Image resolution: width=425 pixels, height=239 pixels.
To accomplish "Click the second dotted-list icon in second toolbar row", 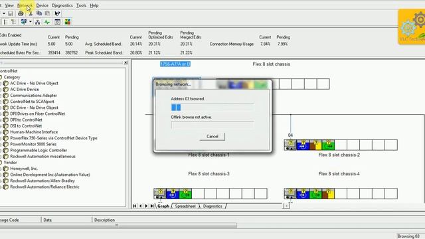I will click(13, 22).
